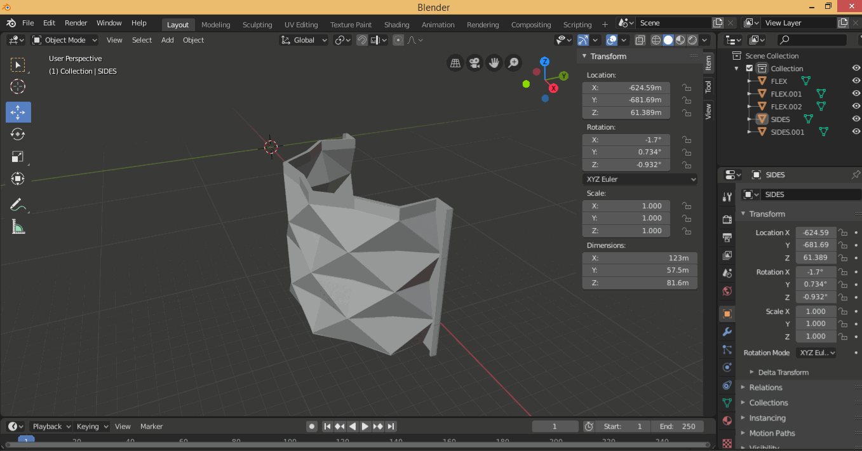Open the Modifiers wrench properties tab
This screenshot has height=451, width=862.
[727, 332]
